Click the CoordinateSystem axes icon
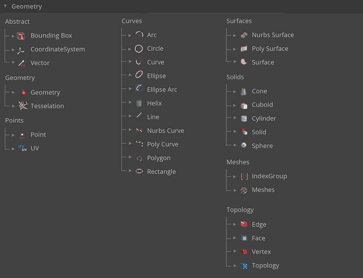This screenshot has height=278, width=363. (x=21, y=49)
